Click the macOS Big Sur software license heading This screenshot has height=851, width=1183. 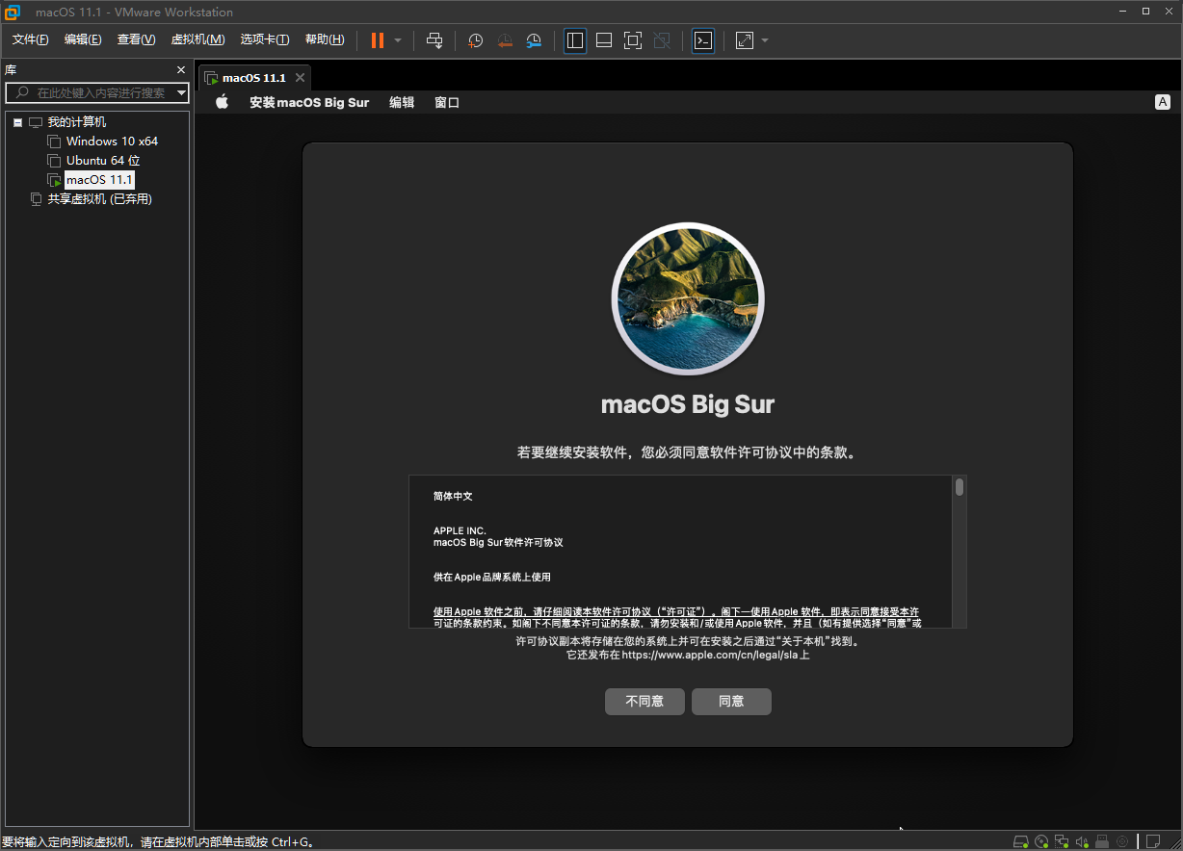[x=498, y=542]
